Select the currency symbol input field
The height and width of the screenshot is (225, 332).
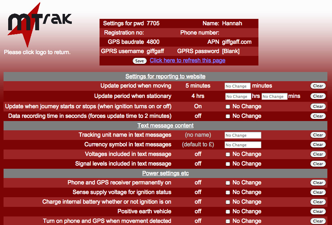point(243,145)
